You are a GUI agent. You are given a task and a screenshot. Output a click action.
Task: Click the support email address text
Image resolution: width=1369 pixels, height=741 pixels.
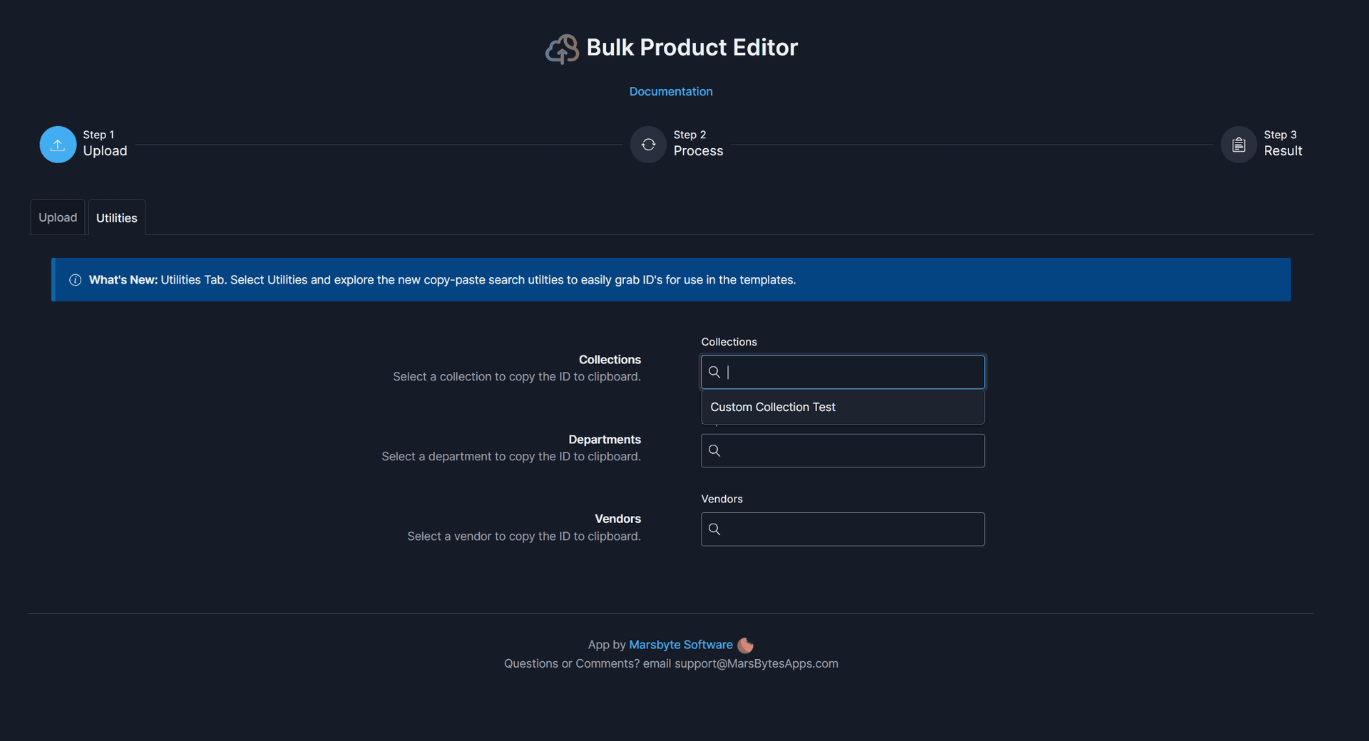point(756,663)
